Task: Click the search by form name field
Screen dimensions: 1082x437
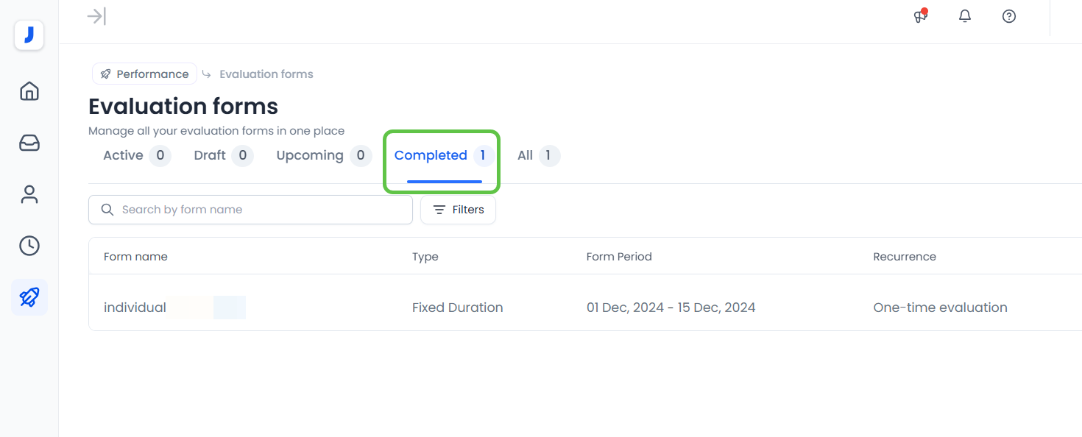Action: tap(250, 210)
